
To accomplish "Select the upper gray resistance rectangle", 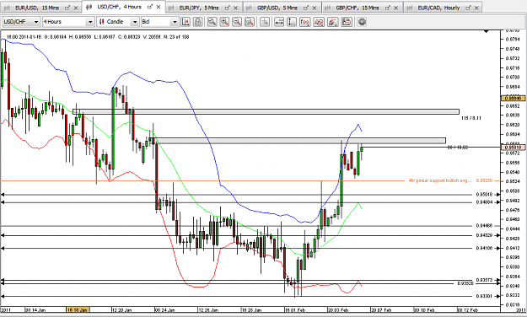I will [x=266, y=111].
